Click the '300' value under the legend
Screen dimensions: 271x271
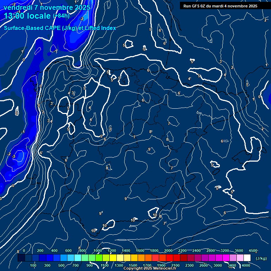pyautogui.click(x=47, y=265)
